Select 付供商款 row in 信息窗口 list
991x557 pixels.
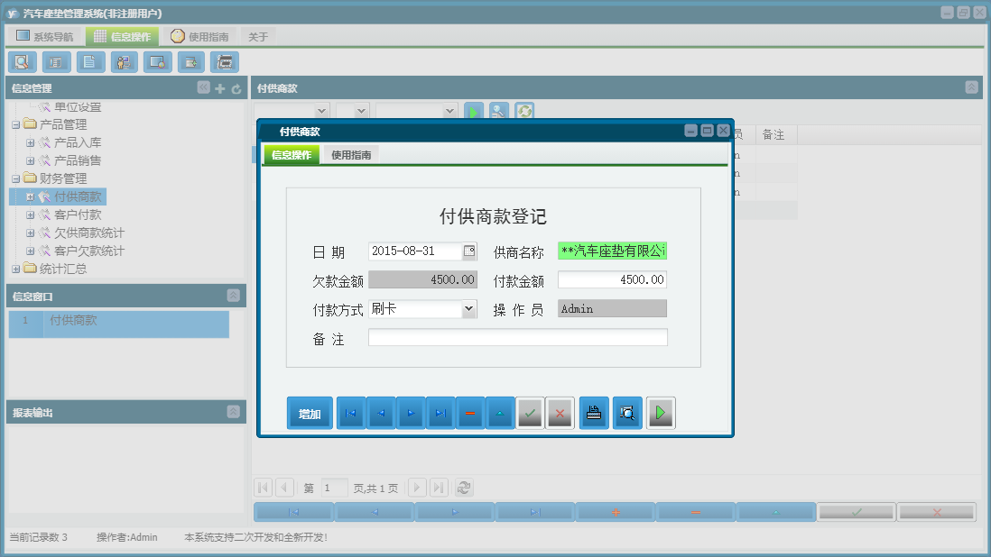click(x=119, y=324)
